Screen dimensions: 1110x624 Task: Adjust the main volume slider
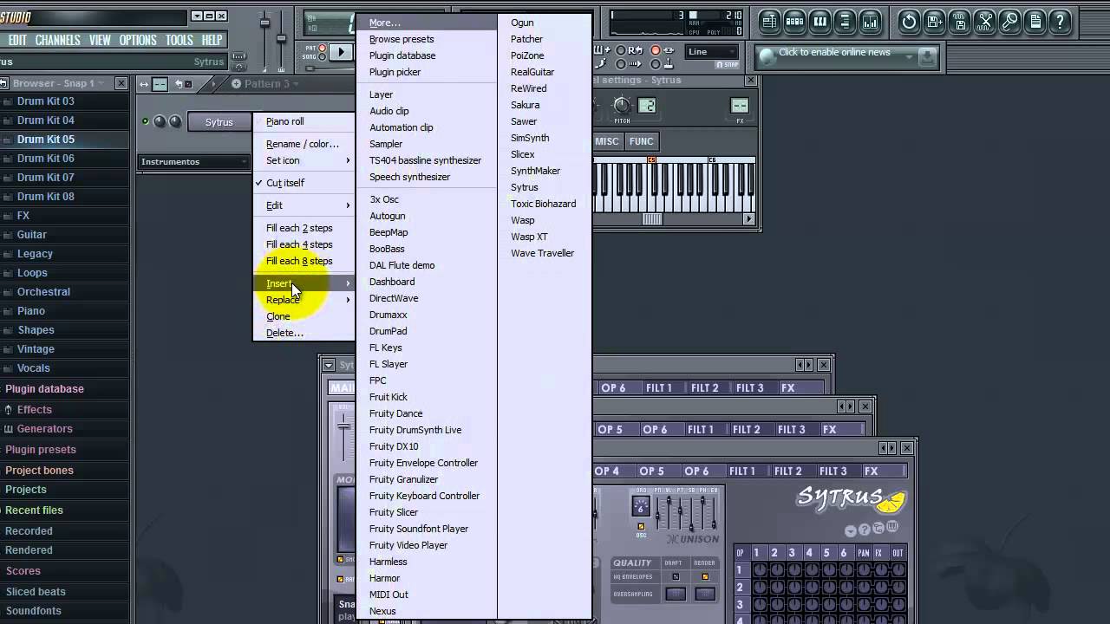[x=264, y=23]
